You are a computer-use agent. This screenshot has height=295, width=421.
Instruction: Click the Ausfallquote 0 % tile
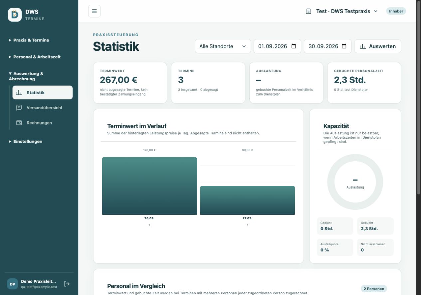pos(335,247)
